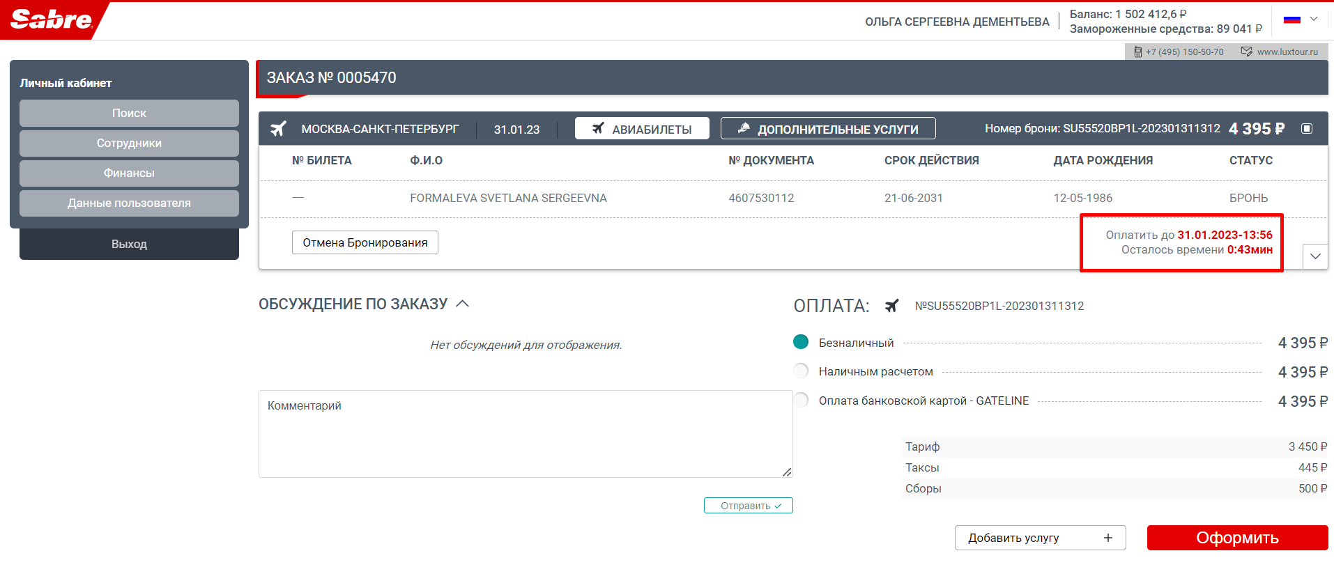The height and width of the screenshot is (567, 1334).
Task: Open Финансы in the sidebar menu
Action: click(129, 173)
